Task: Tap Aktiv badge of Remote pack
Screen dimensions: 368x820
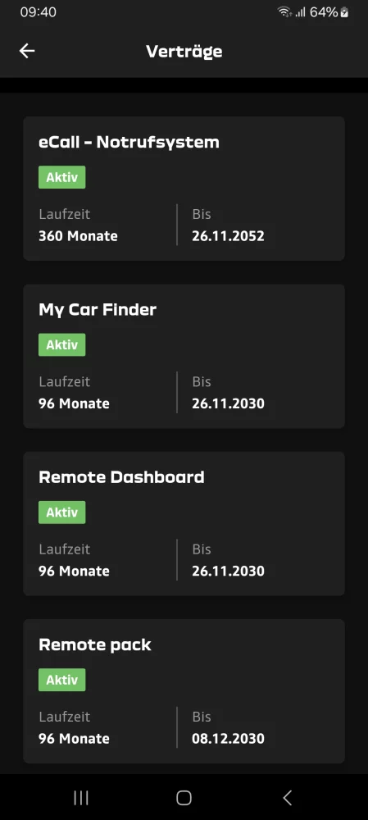Action: pos(61,680)
